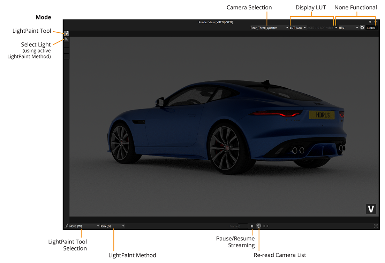Image resolution: width=385 pixels, height=263 pixels.
Task: Click the second status dot near pause button
Action: click(x=268, y=226)
